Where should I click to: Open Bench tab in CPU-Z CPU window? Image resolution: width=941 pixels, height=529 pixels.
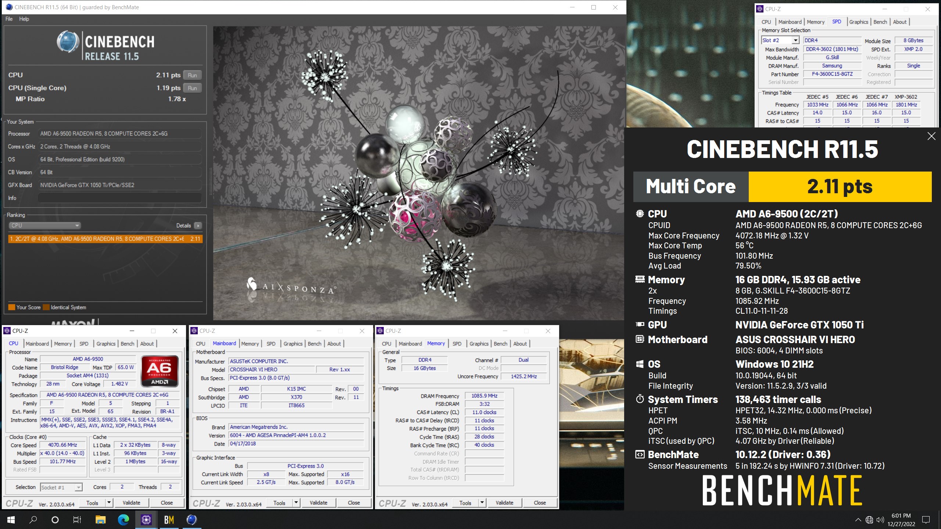coord(128,344)
